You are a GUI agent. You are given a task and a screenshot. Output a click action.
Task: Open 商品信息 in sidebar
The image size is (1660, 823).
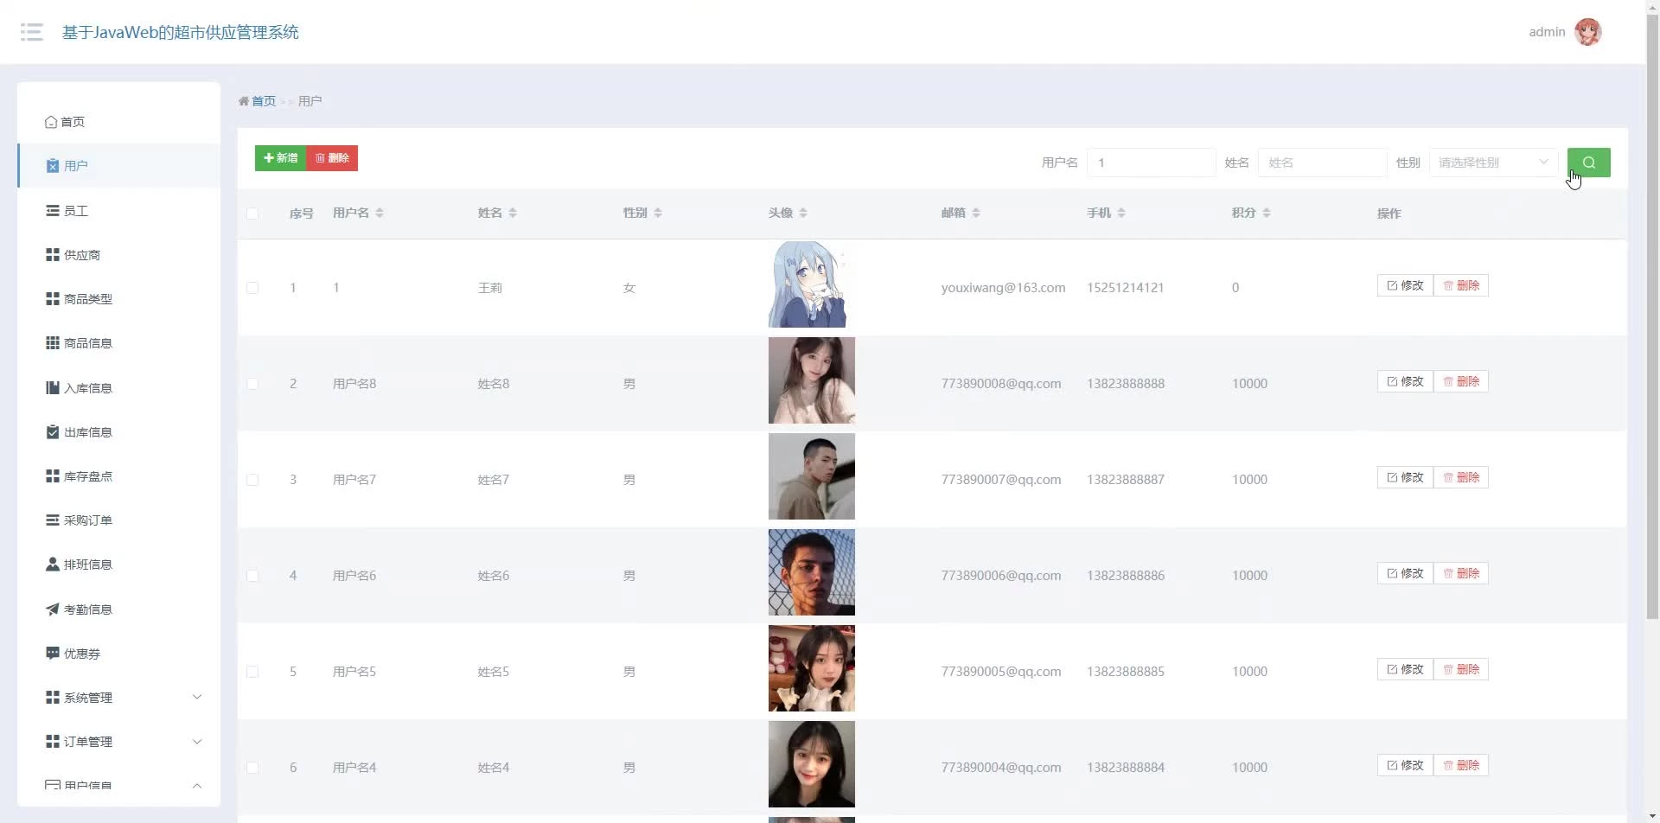(x=118, y=343)
